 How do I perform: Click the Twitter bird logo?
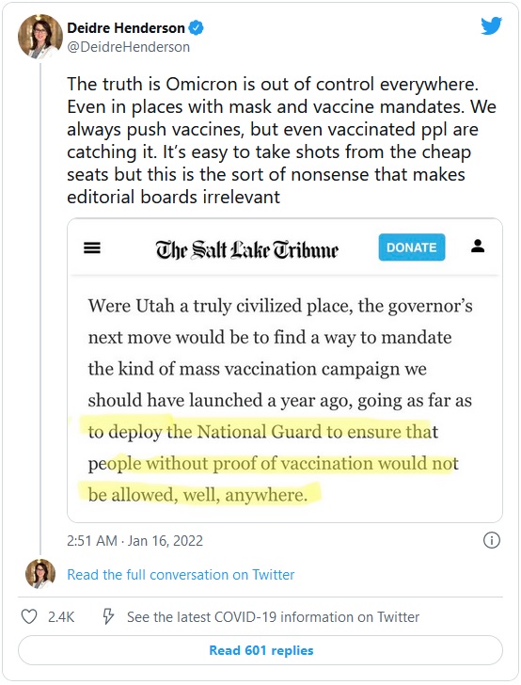click(x=491, y=26)
